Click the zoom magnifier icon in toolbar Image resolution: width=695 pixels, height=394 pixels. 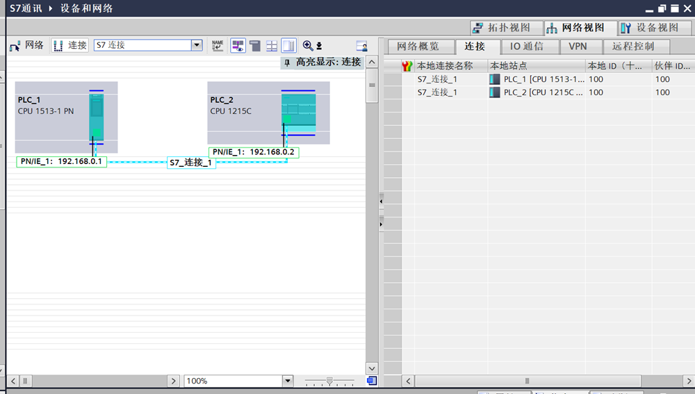click(308, 46)
